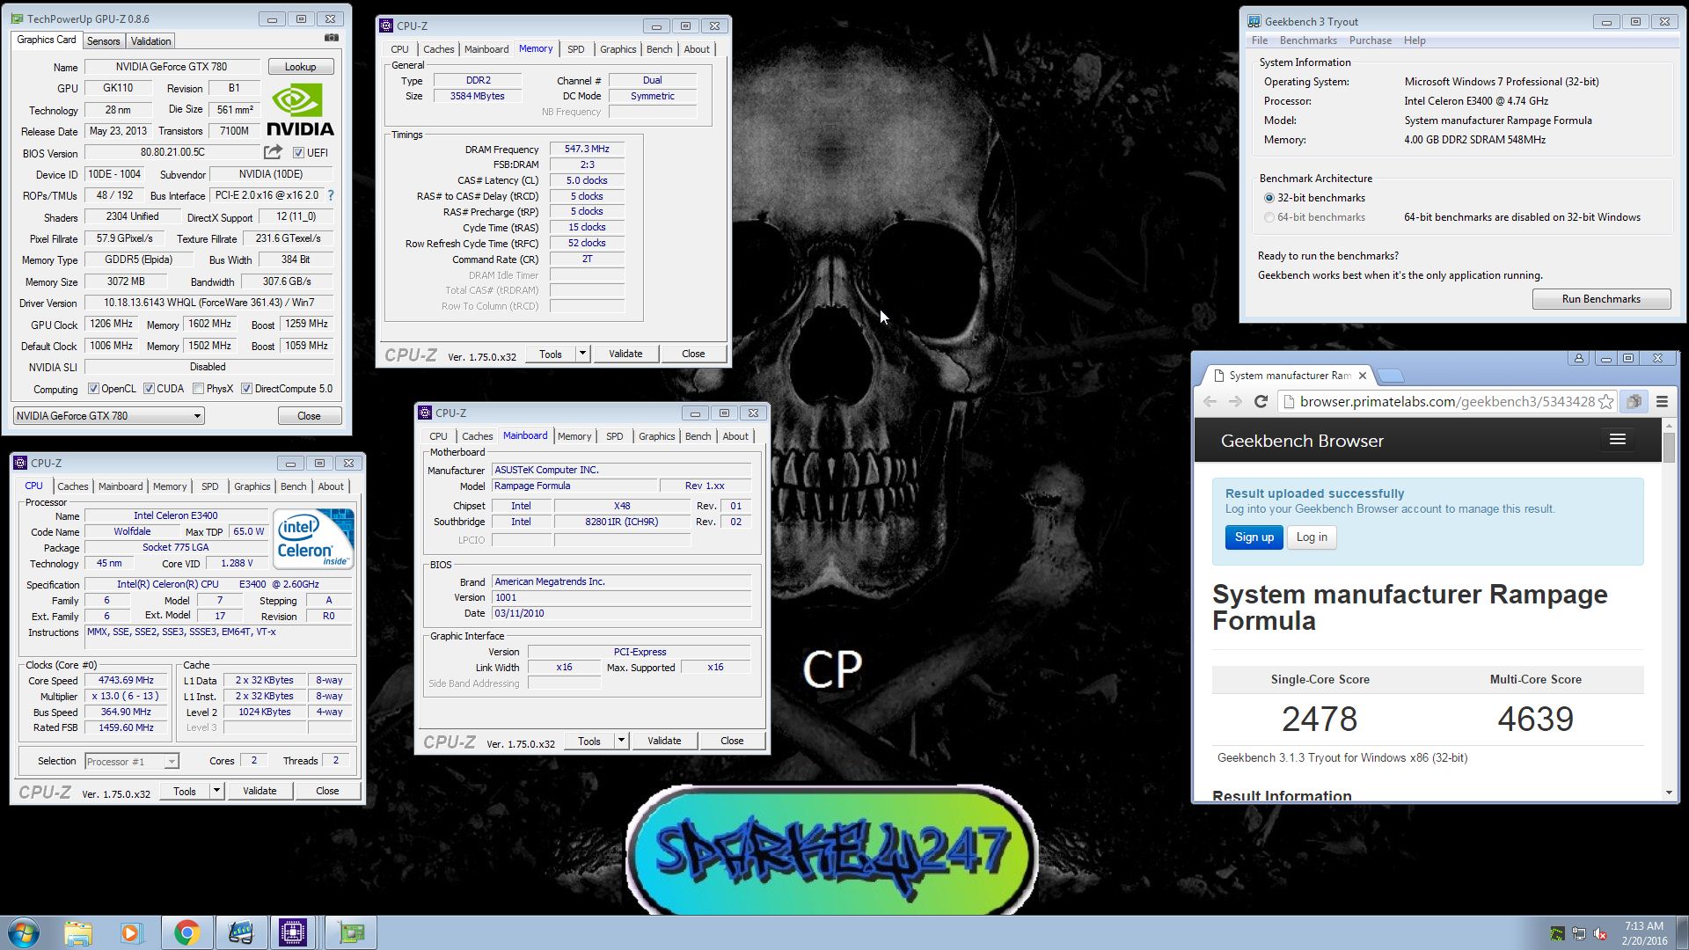The width and height of the screenshot is (1689, 950).
Task: Click the Intel Celeron logo in CPU-Z
Action: click(x=313, y=538)
